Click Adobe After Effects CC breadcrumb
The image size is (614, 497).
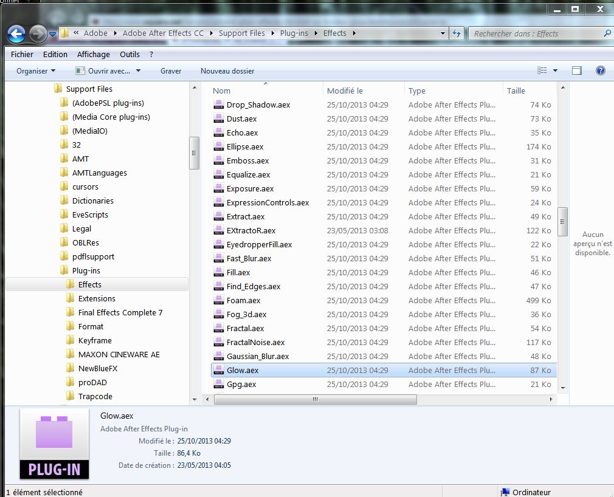(x=163, y=33)
